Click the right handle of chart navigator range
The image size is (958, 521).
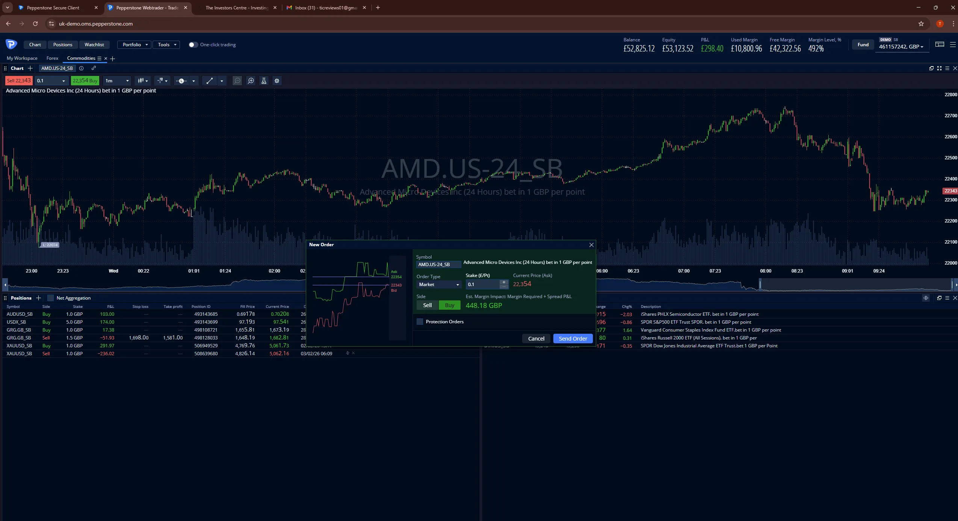[952, 284]
